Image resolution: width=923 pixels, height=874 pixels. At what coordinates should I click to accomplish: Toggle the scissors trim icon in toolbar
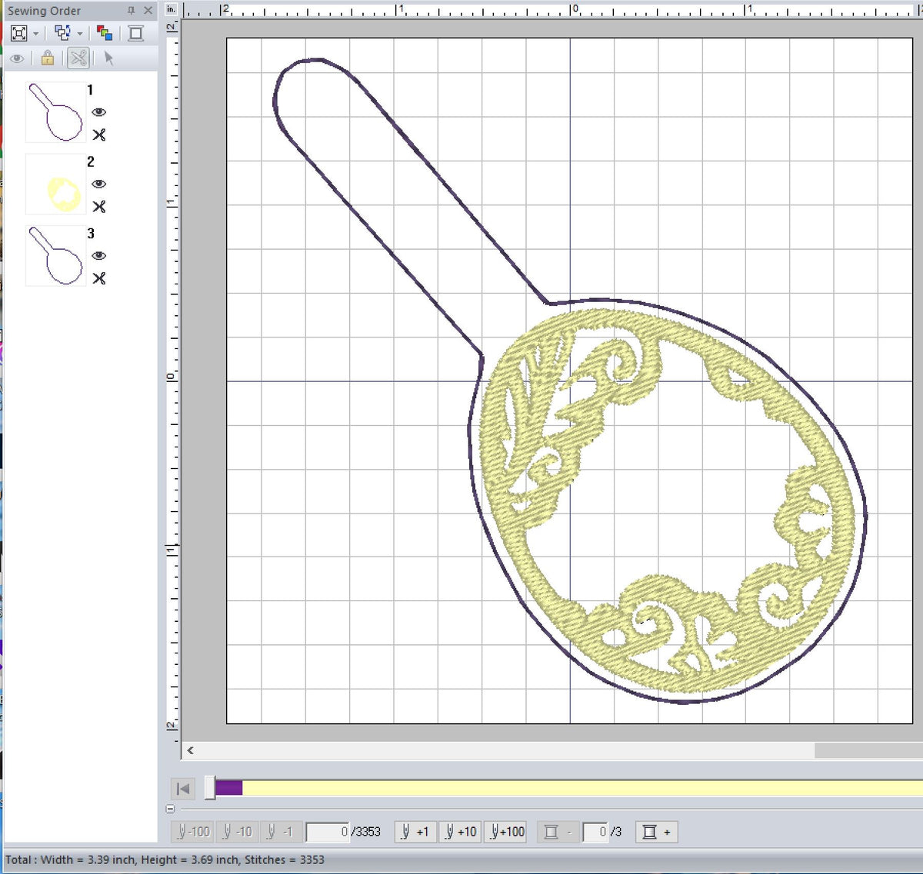click(78, 58)
